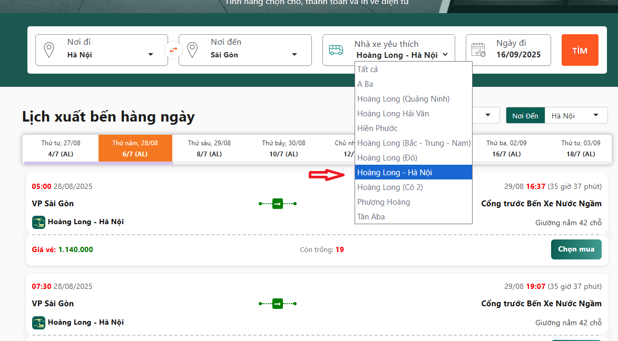Viewport: 618px width, 341px height.
Task: Click the location pin icon in Nơi đi
Action: [49, 51]
